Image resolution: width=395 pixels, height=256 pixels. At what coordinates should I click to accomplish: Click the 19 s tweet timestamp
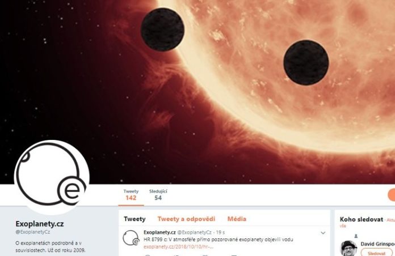click(x=220, y=232)
